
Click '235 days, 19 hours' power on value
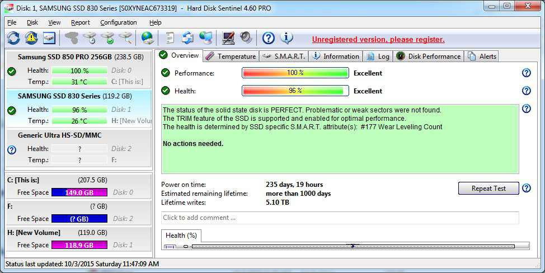(294, 185)
